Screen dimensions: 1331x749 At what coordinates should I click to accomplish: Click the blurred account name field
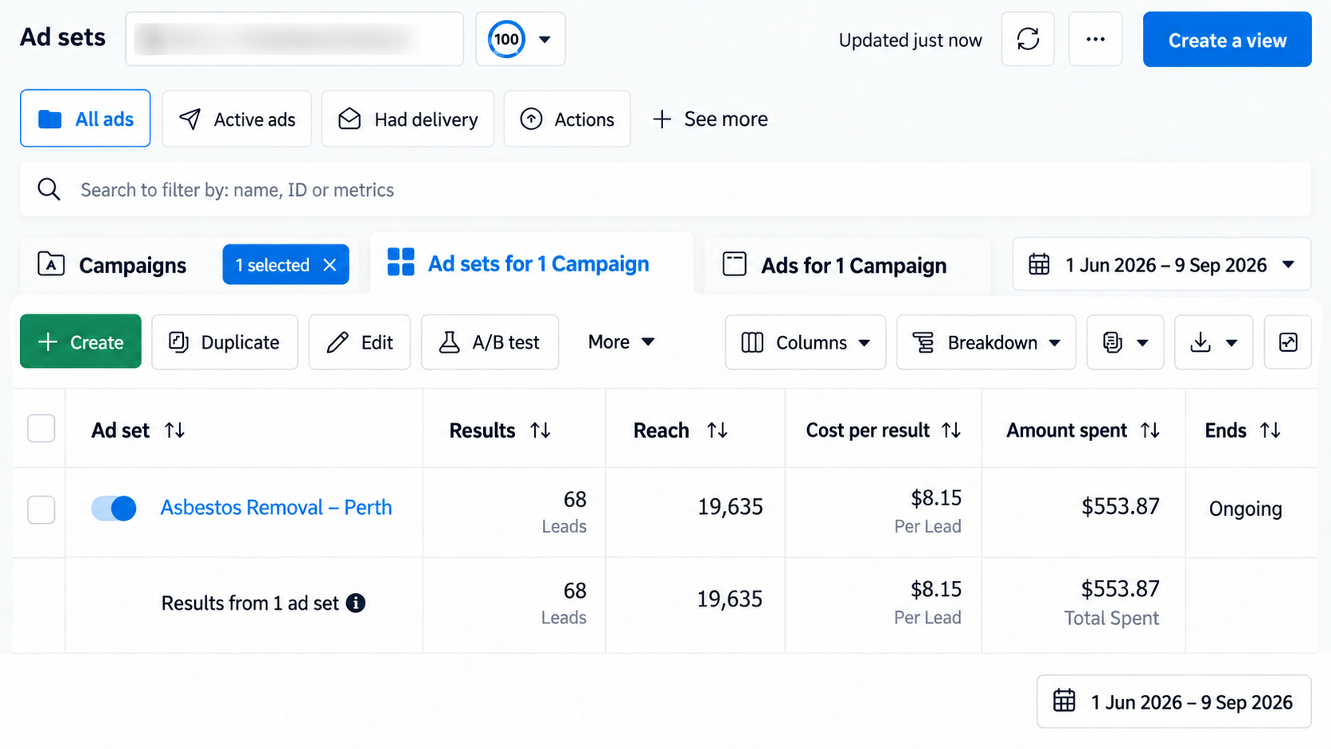(x=295, y=39)
